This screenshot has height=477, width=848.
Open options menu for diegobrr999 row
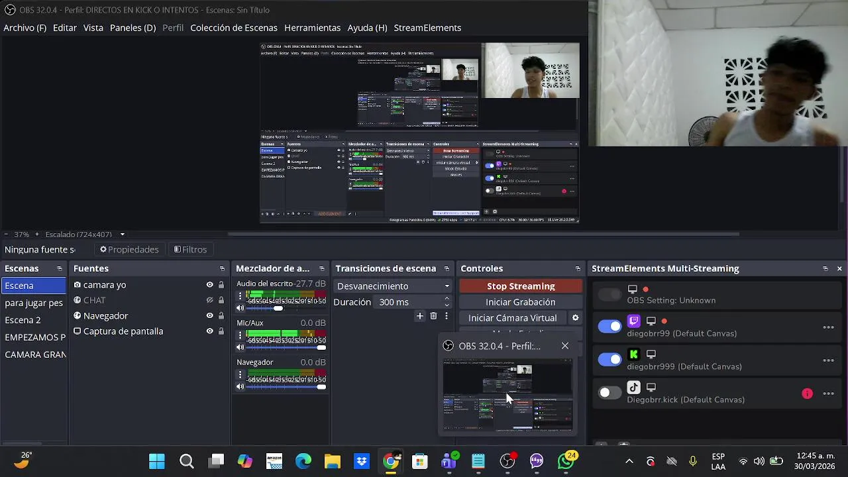point(828,360)
